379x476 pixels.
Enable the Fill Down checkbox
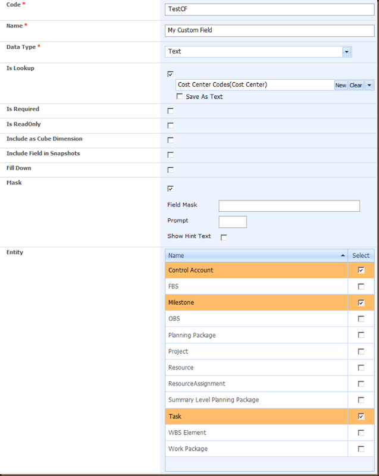[x=171, y=170]
